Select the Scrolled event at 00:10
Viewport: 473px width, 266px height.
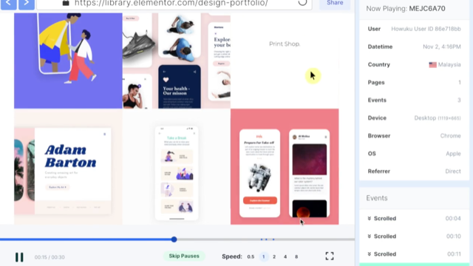coord(414,236)
